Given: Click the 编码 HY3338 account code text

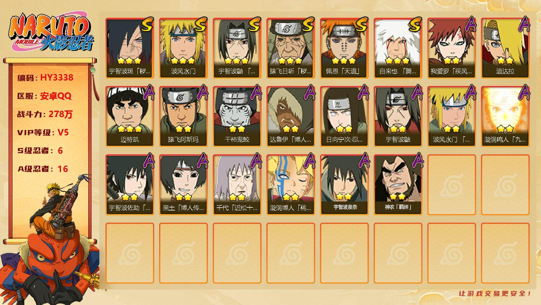Looking at the screenshot, I should pos(45,77).
